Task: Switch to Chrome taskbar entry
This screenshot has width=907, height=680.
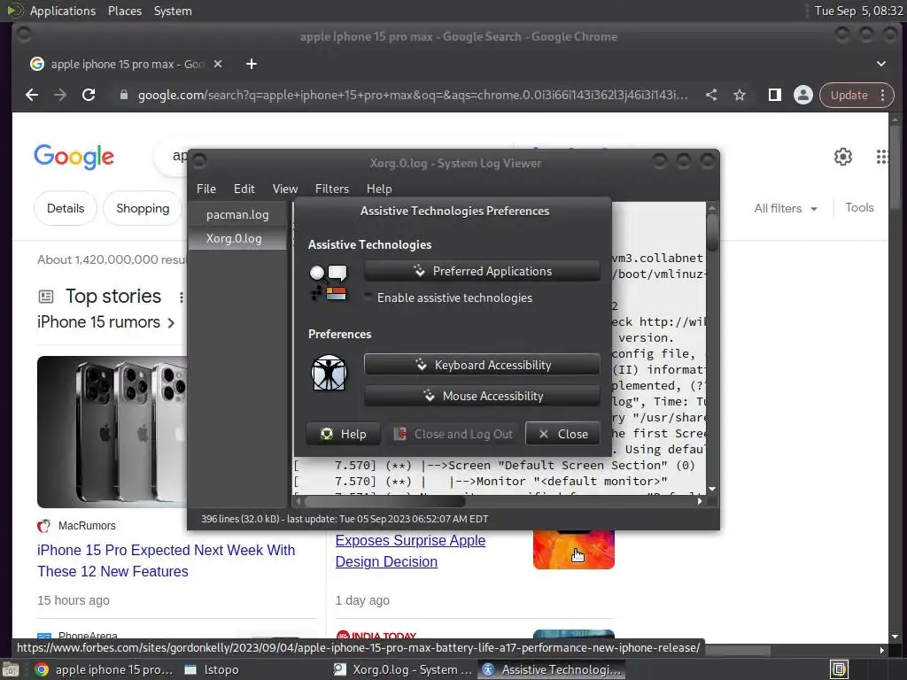Action: tap(105, 669)
